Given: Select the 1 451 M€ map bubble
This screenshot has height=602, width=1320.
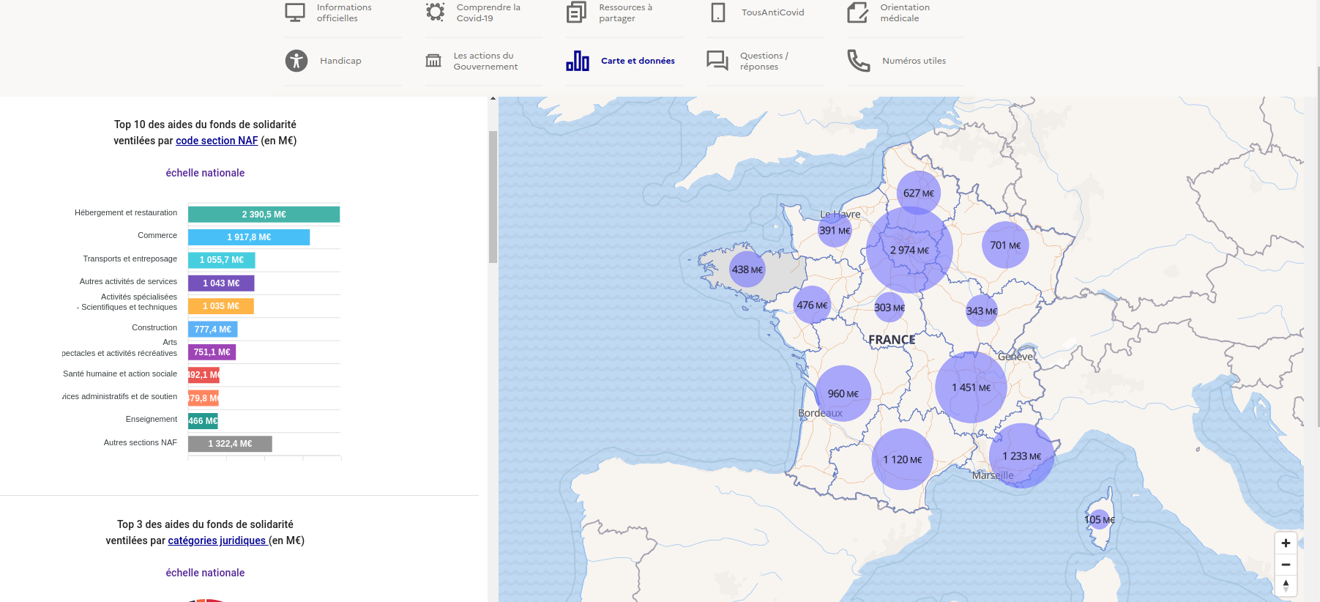Looking at the screenshot, I should pos(971,387).
